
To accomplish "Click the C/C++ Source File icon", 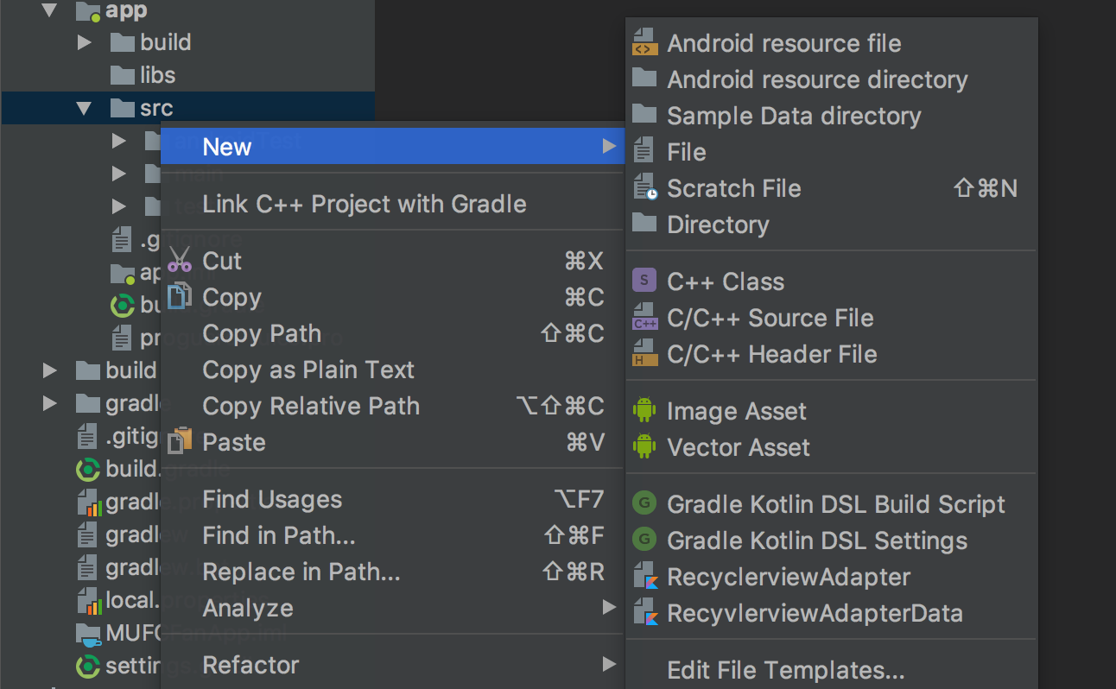I will point(644,318).
